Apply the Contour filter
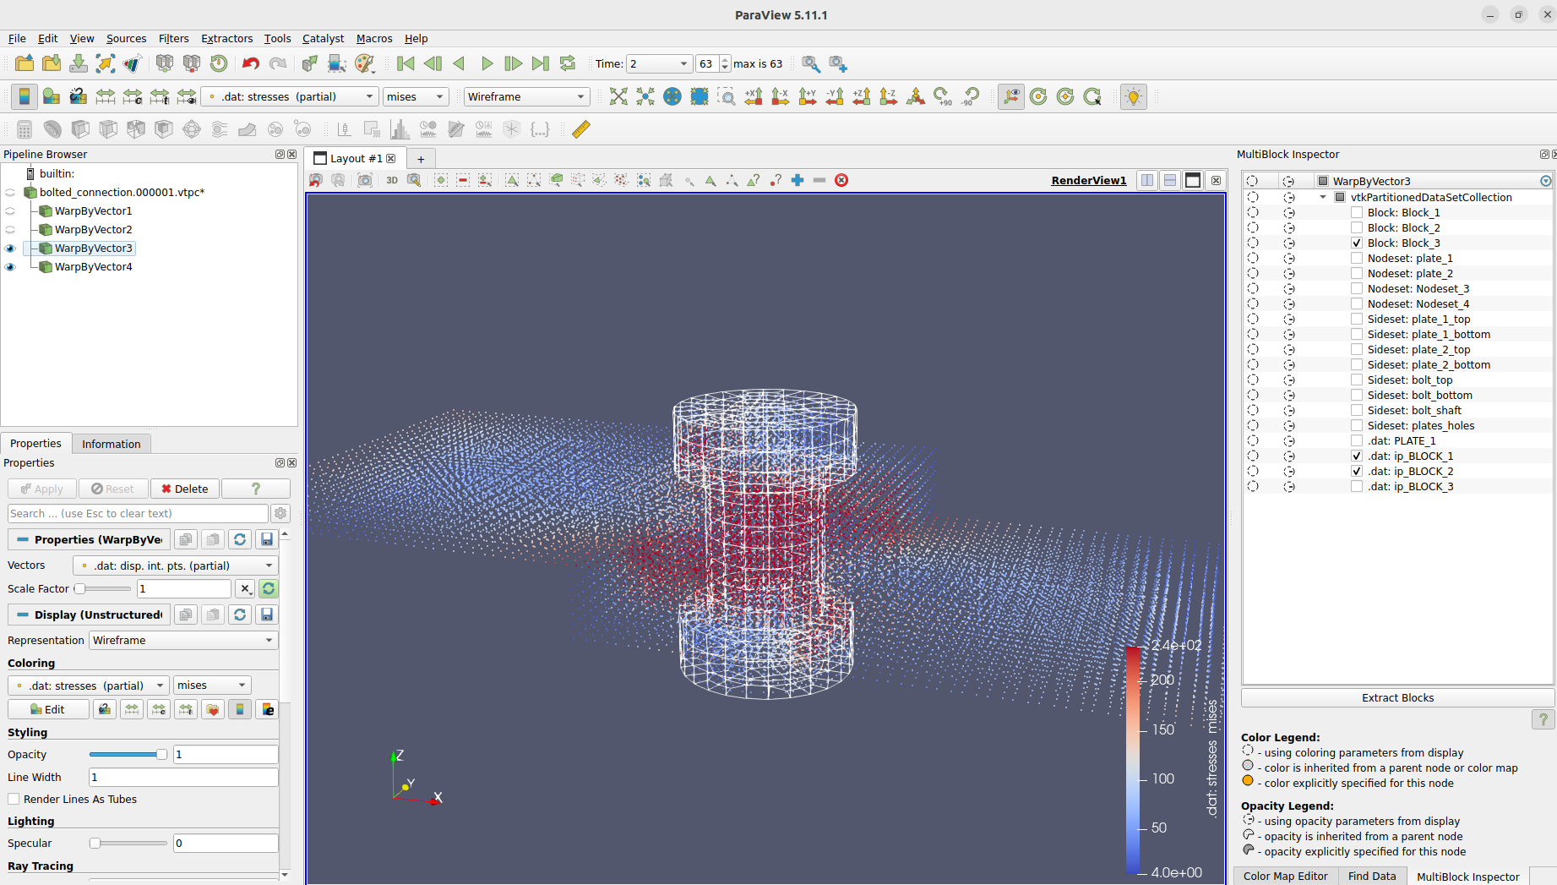The image size is (1557, 885). pos(52,128)
